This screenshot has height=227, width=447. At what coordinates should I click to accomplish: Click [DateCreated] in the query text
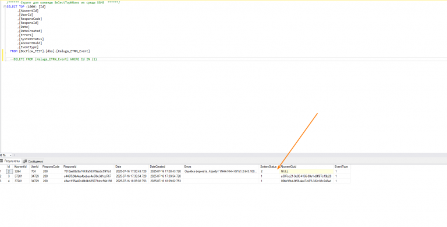point(30,31)
